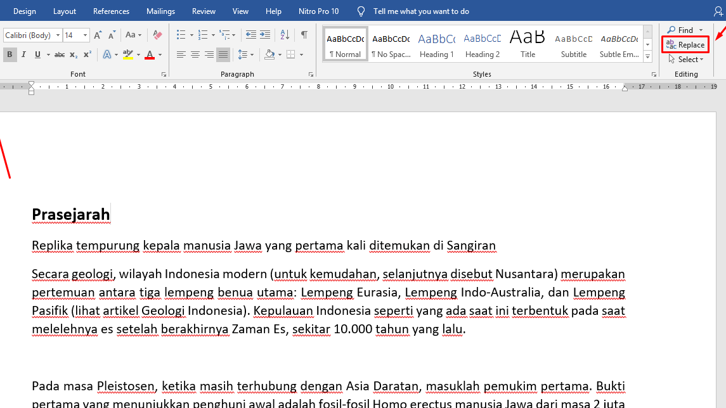Increase font size with Grow Font

[x=98, y=35]
